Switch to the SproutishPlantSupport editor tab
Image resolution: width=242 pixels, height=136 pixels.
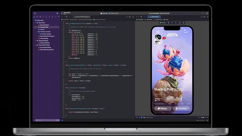82,17
